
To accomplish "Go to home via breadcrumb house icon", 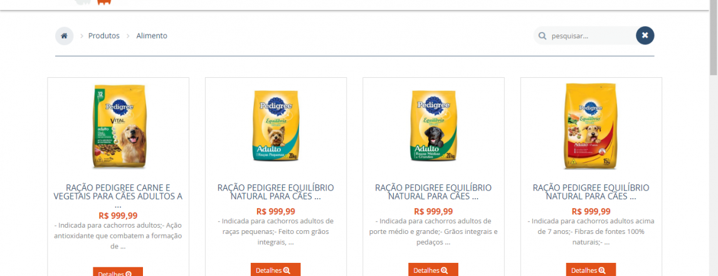I will pyautogui.click(x=64, y=36).
